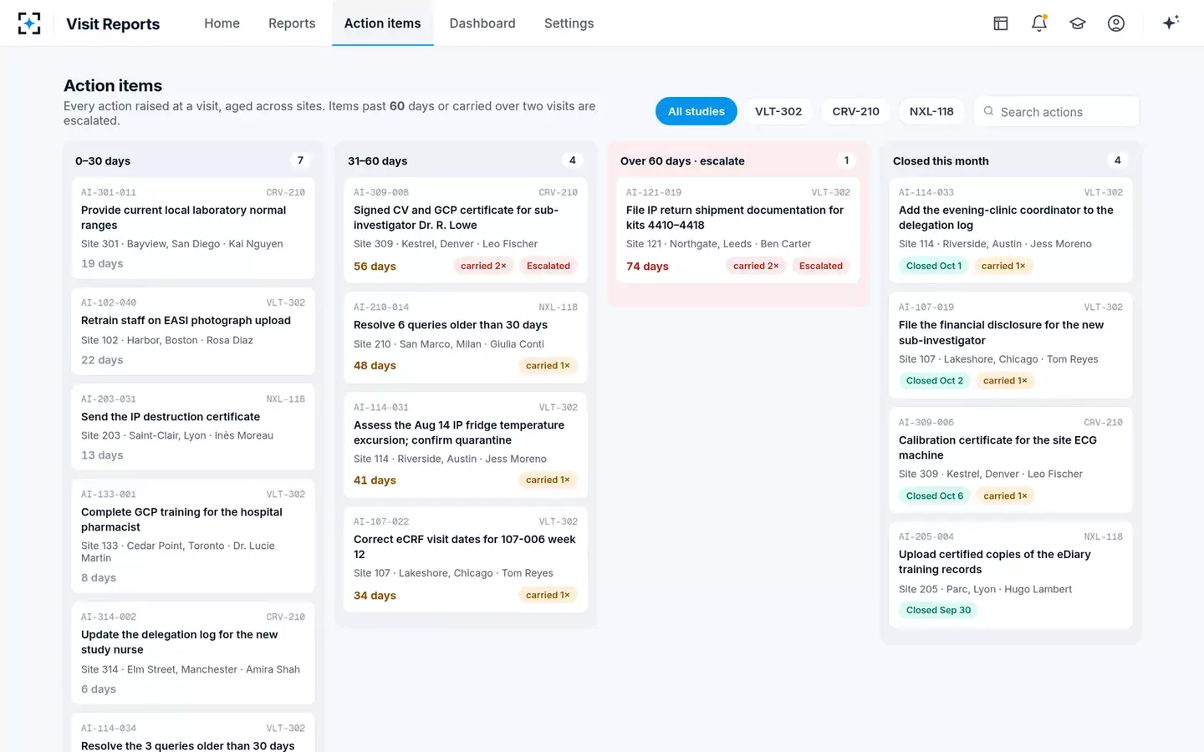
Task: Click the 74 days age label
Action: (647, 267)
